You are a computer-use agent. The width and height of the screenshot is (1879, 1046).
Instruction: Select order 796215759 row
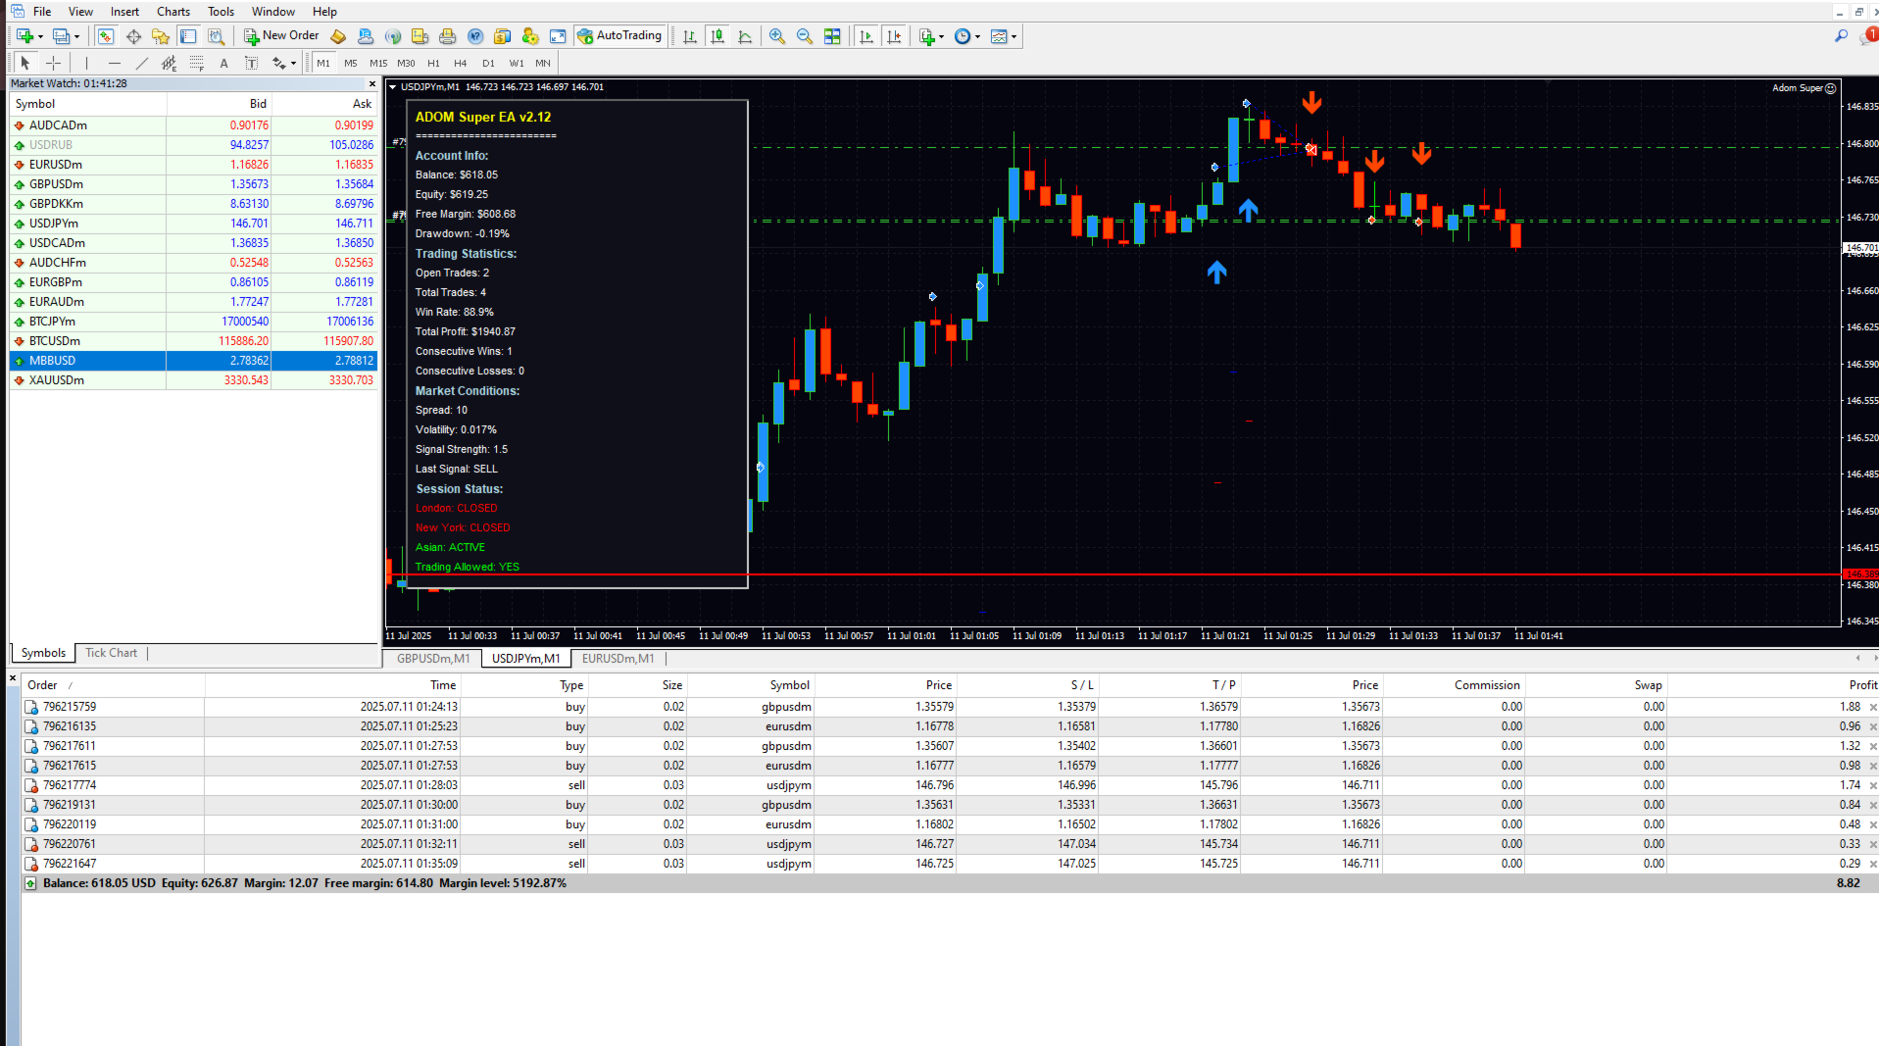coord(949,707)
